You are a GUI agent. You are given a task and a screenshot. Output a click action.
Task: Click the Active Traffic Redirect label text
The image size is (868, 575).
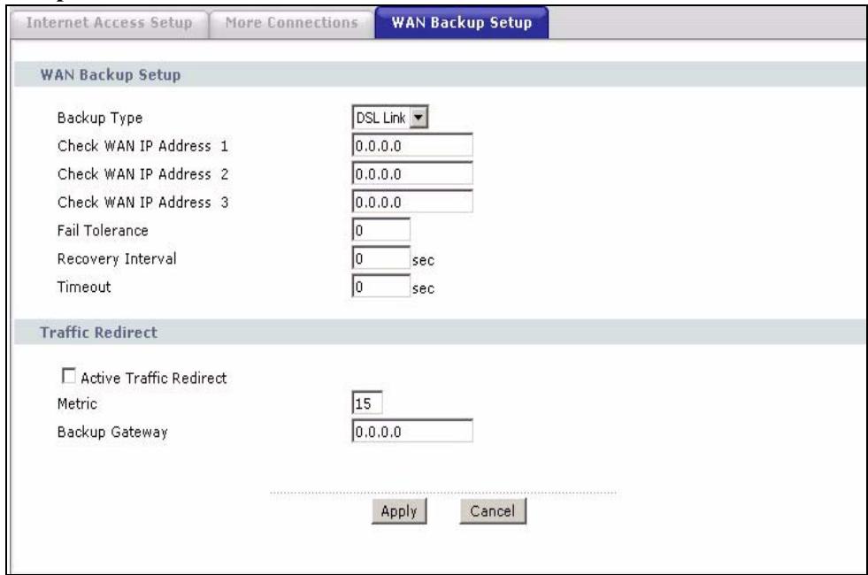coord(154,378)
